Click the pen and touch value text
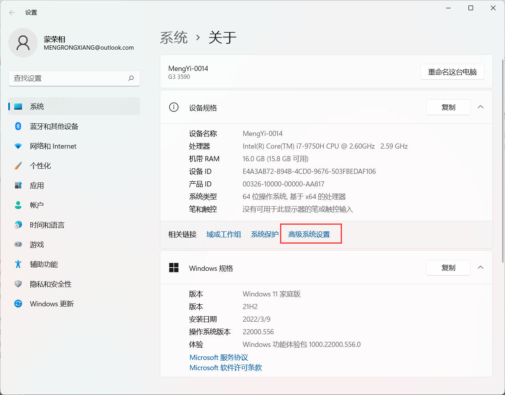Image resolution: width=505 pixels, height=395 pixels. point(298,209)
